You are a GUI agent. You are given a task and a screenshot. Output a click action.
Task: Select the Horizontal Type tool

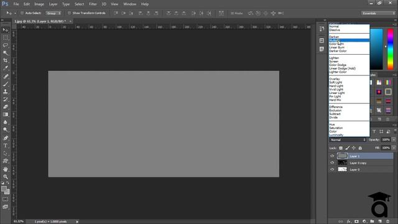point(6,146)
